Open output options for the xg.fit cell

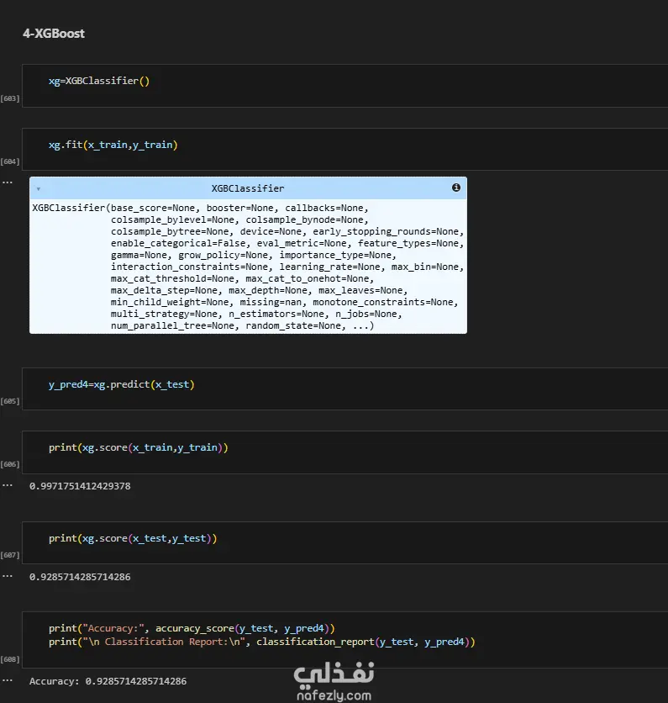[8, 182]
